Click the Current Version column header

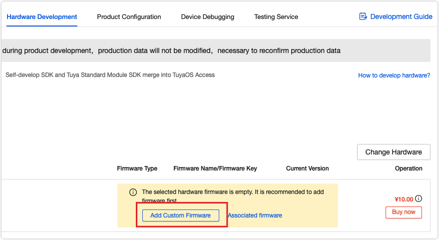pos(308,168)
